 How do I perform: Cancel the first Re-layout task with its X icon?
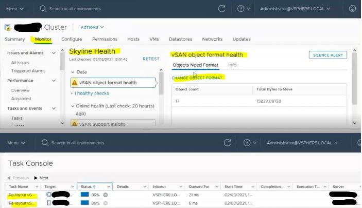click(106, 195)
